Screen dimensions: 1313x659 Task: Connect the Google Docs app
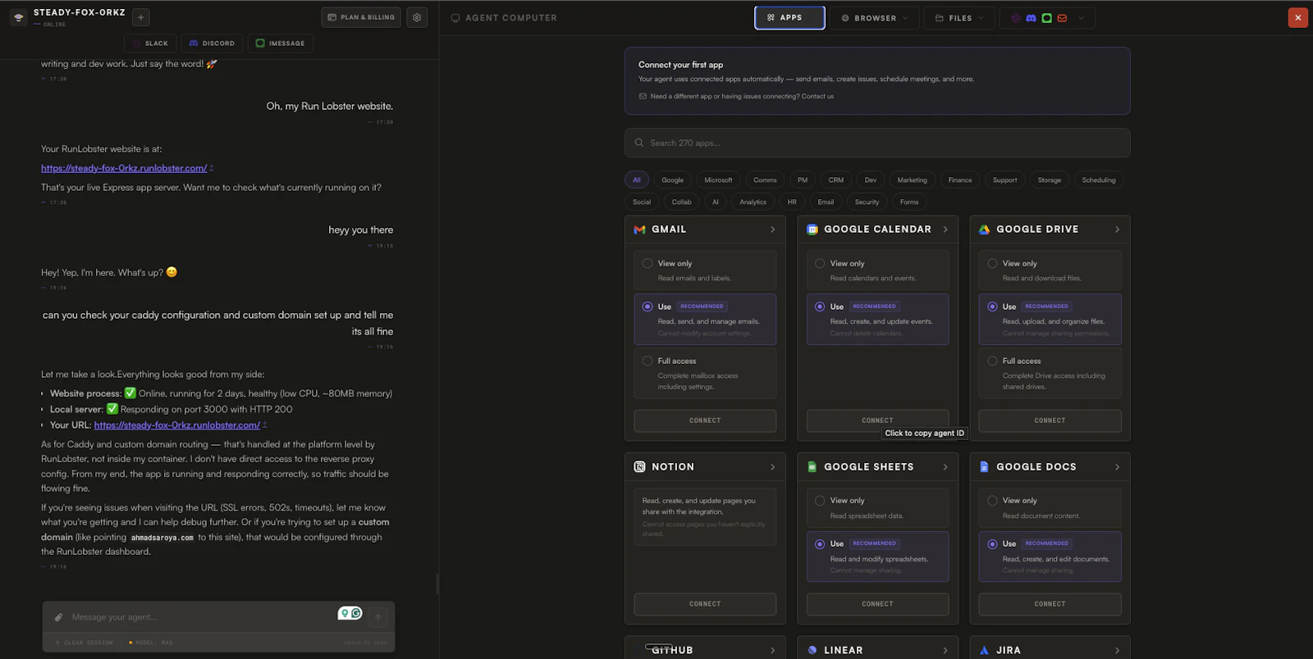pos(1050,604)
